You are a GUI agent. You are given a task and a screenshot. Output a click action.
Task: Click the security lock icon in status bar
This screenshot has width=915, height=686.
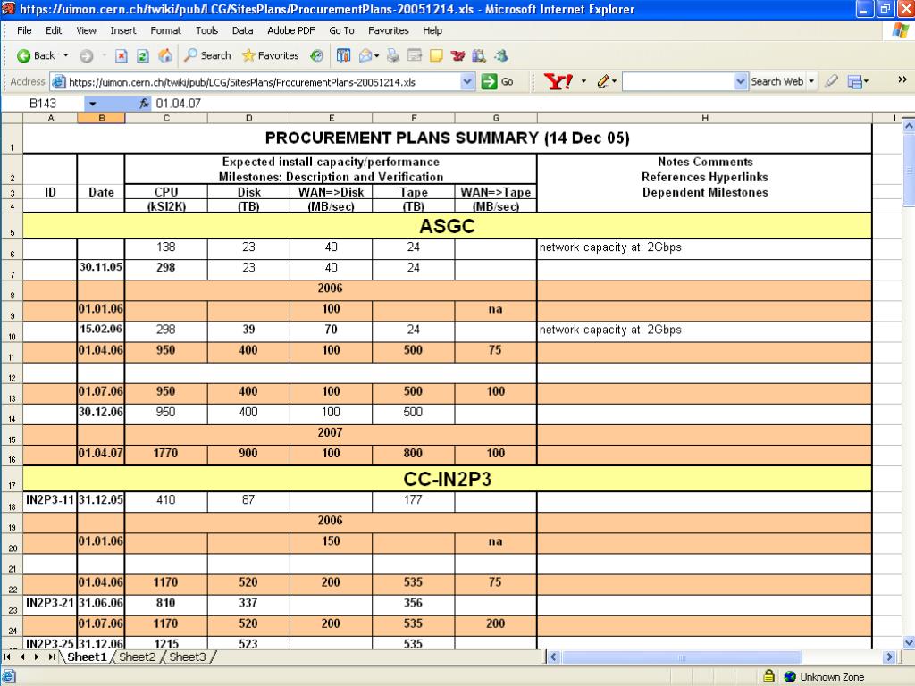click(x=769, y=676)
